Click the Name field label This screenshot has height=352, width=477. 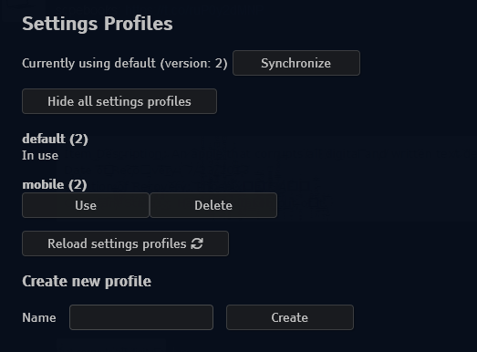pyautogui.click(x=39, y=317)
